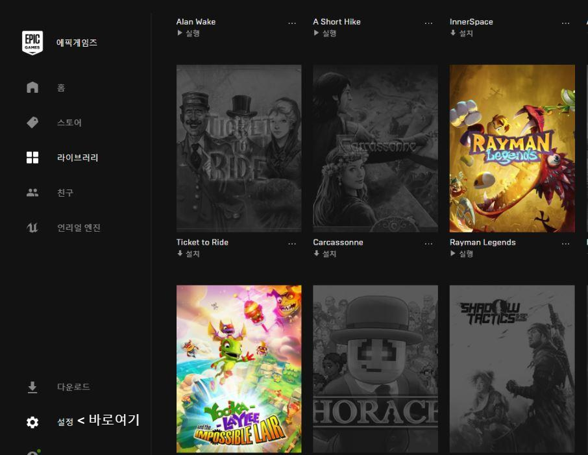Click the Shadow Tactics game cover
Viewport: 588px width, 455px height.
point(512,369)
